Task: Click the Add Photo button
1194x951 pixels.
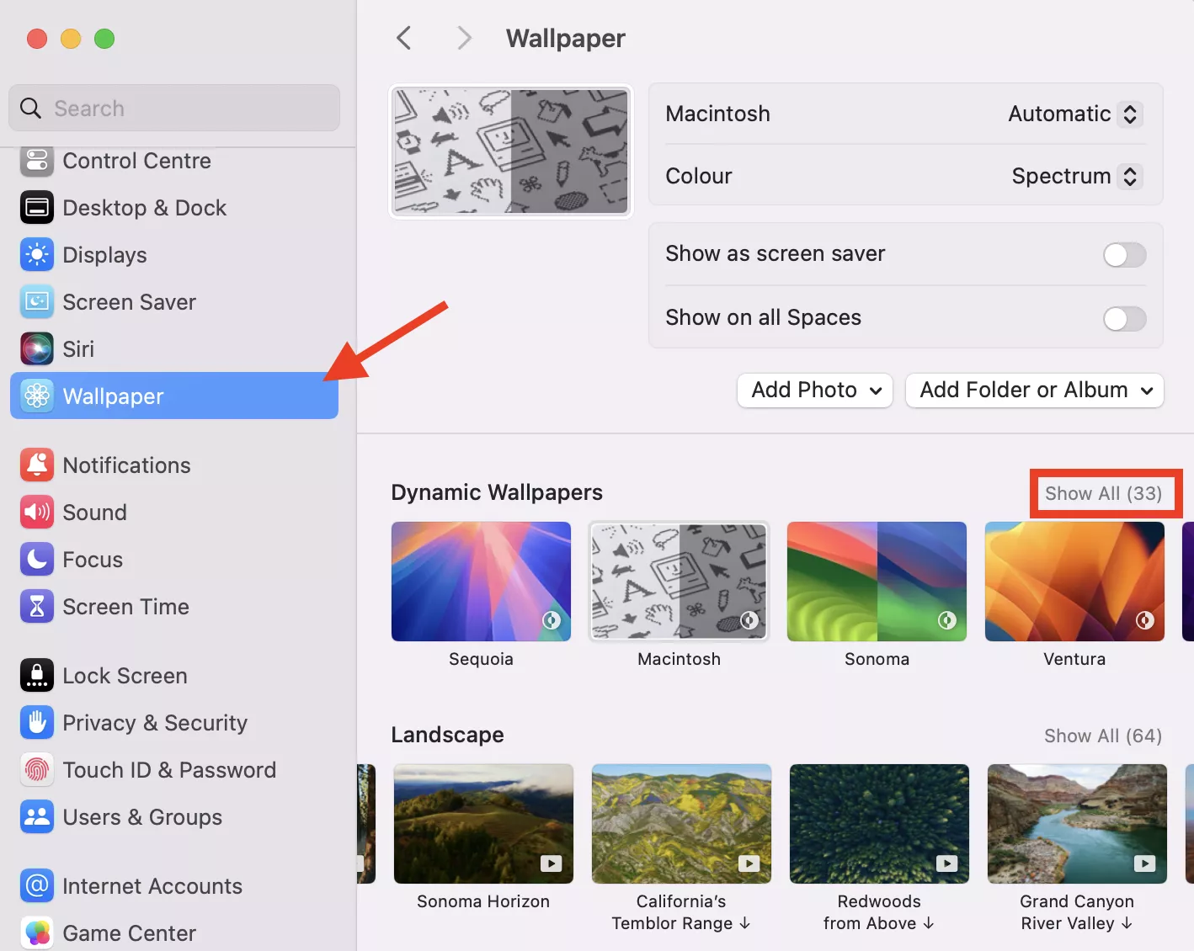Action: 813,390
